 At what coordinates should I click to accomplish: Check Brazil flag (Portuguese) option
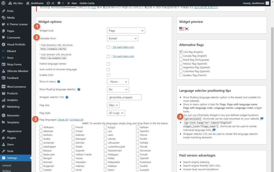[x=181, y=59]
